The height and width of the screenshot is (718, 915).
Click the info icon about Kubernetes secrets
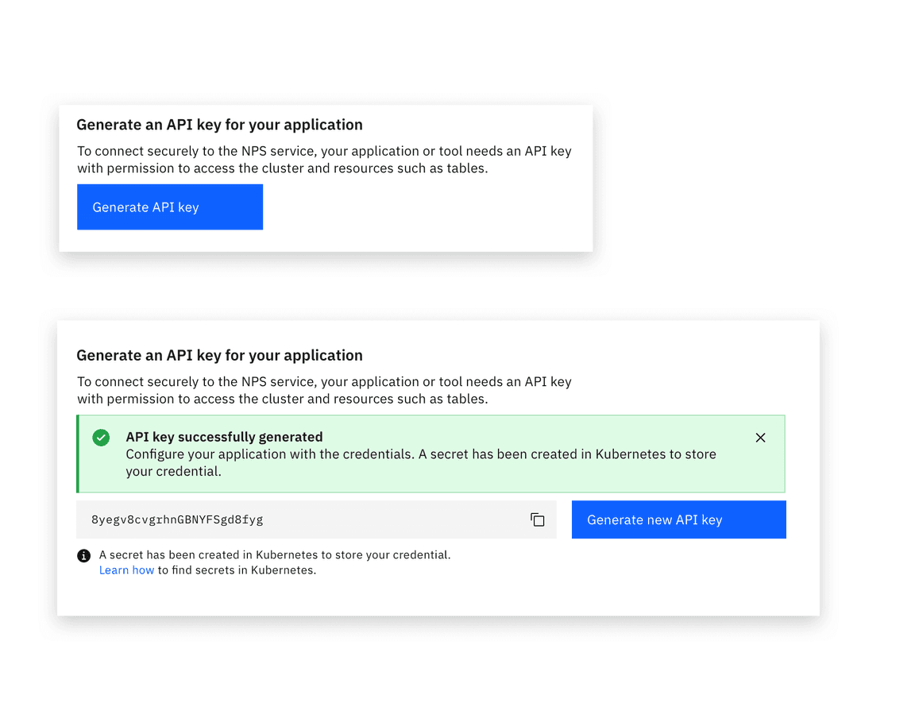[83, 556]
